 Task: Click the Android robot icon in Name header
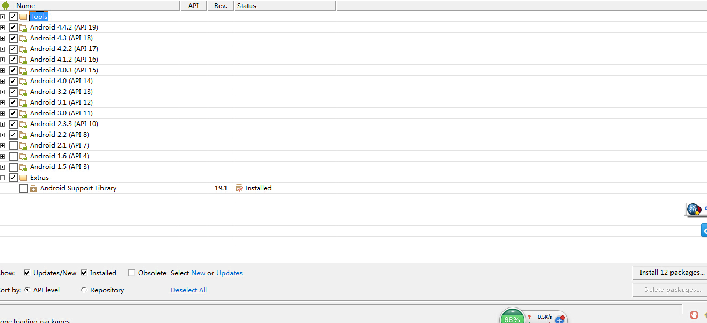(5, 5)
